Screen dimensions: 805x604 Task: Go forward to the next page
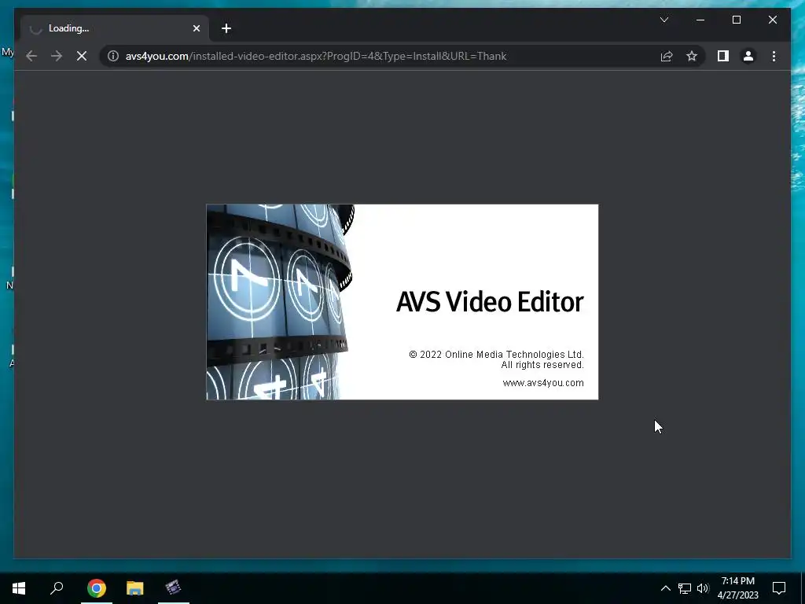point(57,56)
